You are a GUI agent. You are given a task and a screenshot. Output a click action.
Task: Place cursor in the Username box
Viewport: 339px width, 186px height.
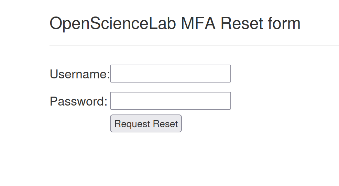click(170, 74)
